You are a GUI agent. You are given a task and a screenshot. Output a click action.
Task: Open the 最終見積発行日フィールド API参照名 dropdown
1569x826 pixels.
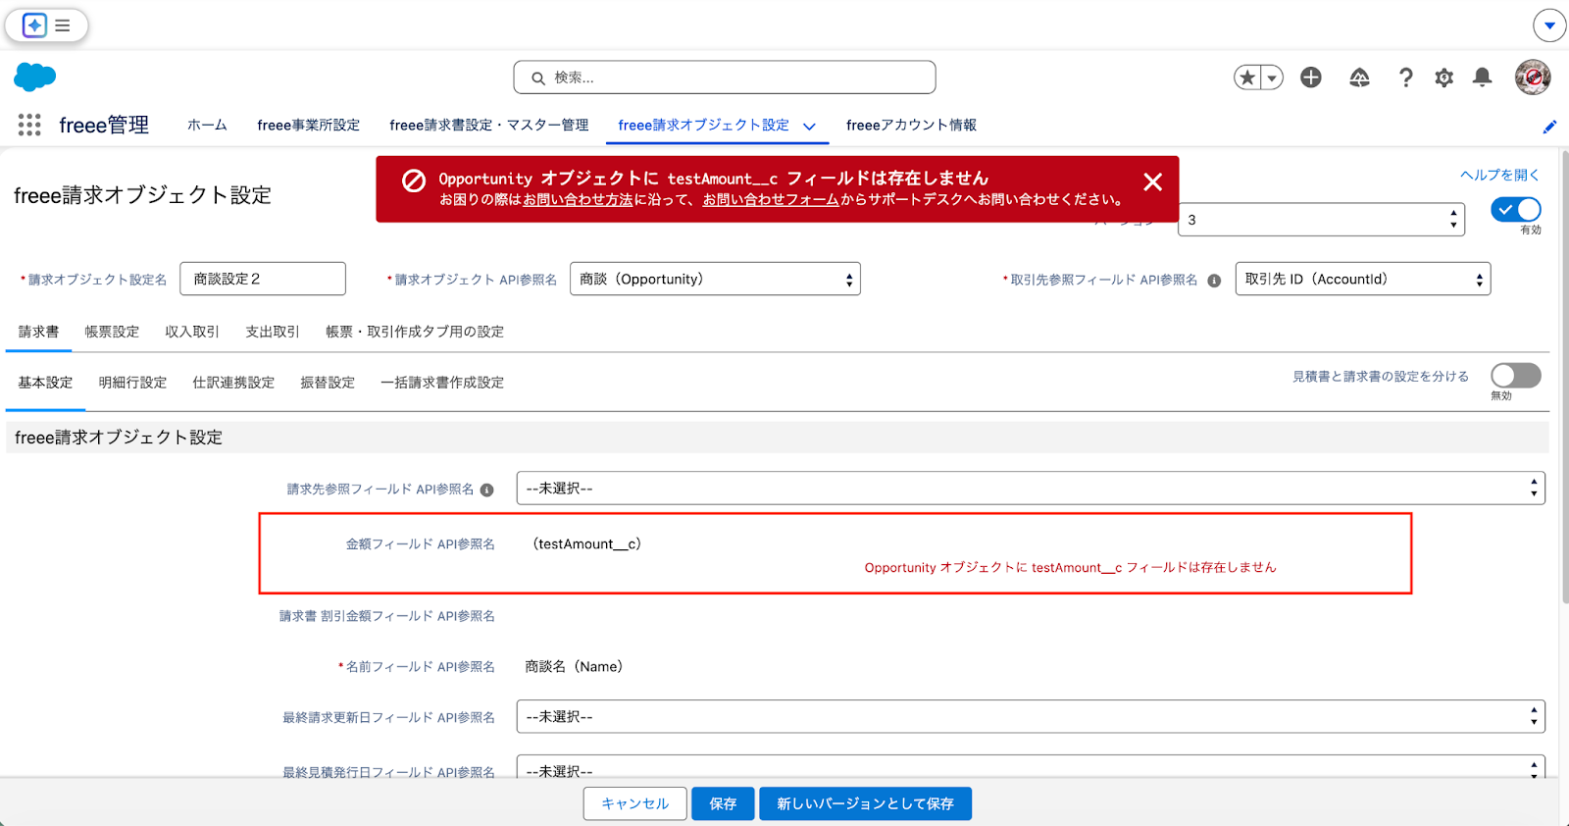point(1031,767)
